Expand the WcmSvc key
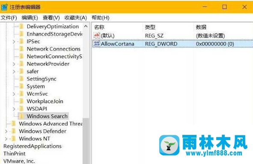 click(14, 94)
